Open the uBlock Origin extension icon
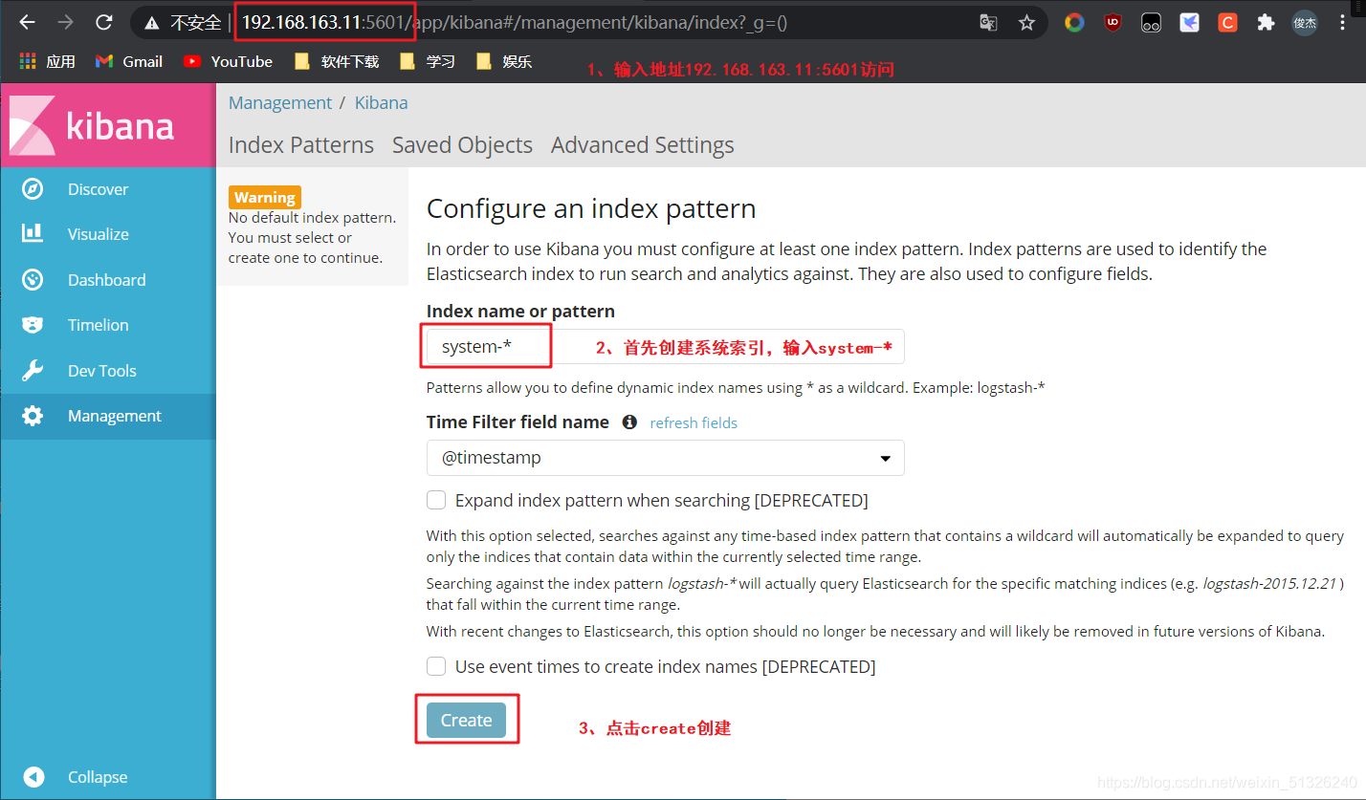The width and height of the screenshot is (1366, 800). pos(1113,22)
